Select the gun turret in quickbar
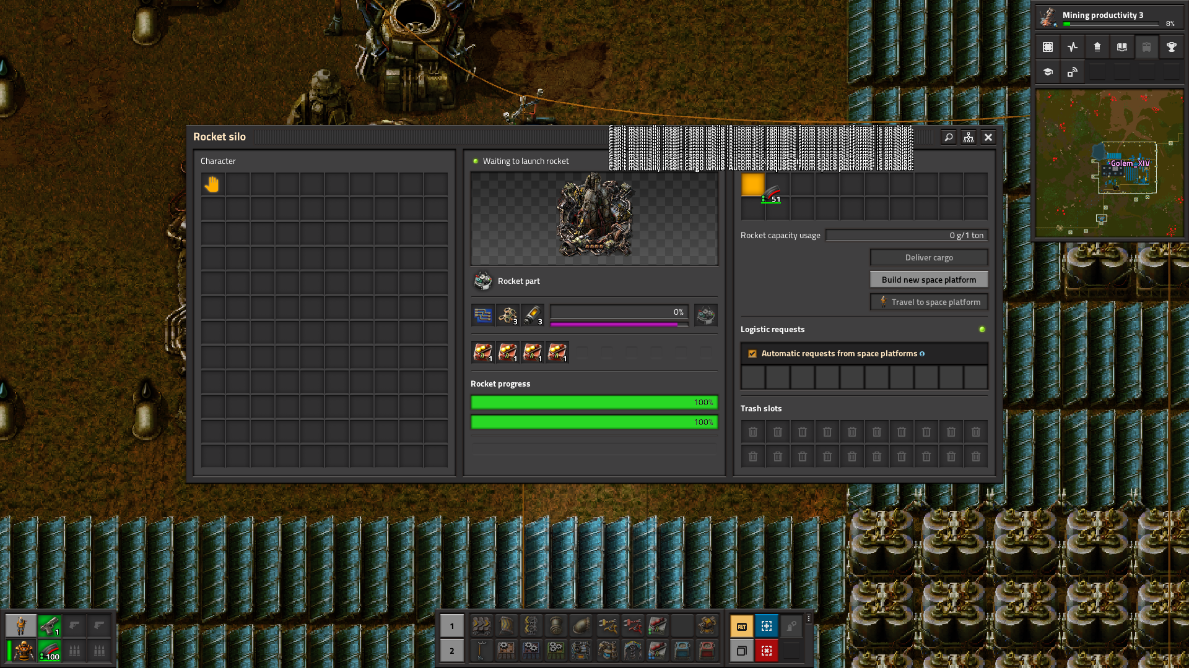The height and width of the screenshot is (668, 1189). pyautogui.click(x=707, y=626)
